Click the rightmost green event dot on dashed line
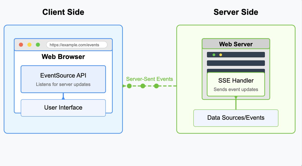The image size is (302, 166). tap(156, 86)
